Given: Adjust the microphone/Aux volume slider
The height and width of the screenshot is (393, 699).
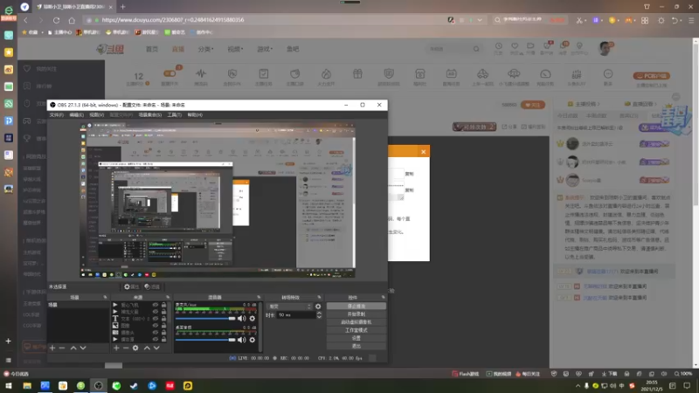Looking at the screenshot, I should [205, 319].
